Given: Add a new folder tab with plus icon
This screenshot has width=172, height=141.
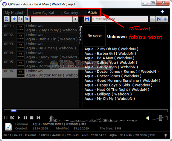Looking at the screenshot, I should click(x=162, y=12).
